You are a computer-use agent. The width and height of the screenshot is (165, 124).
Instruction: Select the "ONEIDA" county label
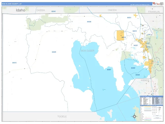[x=112, y=10]
